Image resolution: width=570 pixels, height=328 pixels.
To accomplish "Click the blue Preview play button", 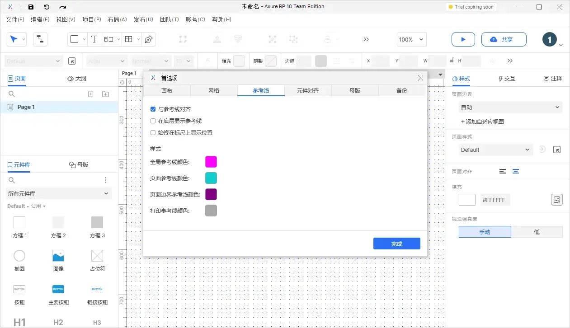I will point(463,39).
